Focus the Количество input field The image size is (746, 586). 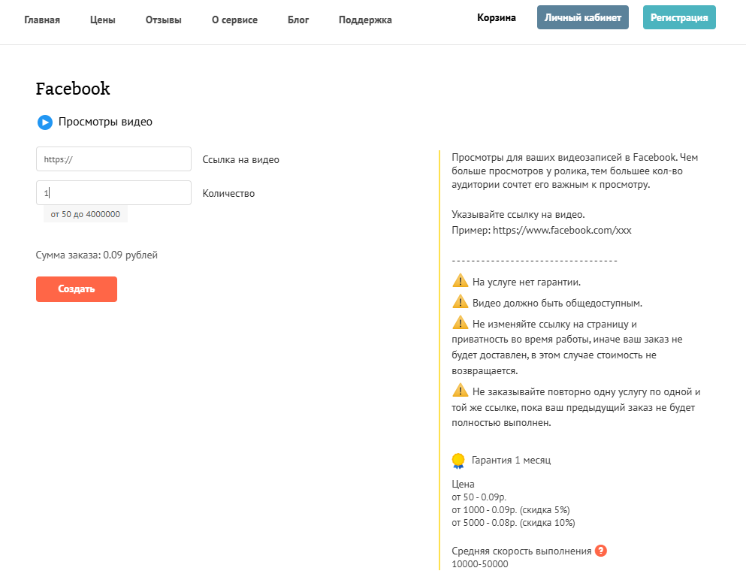coord(113,192)
